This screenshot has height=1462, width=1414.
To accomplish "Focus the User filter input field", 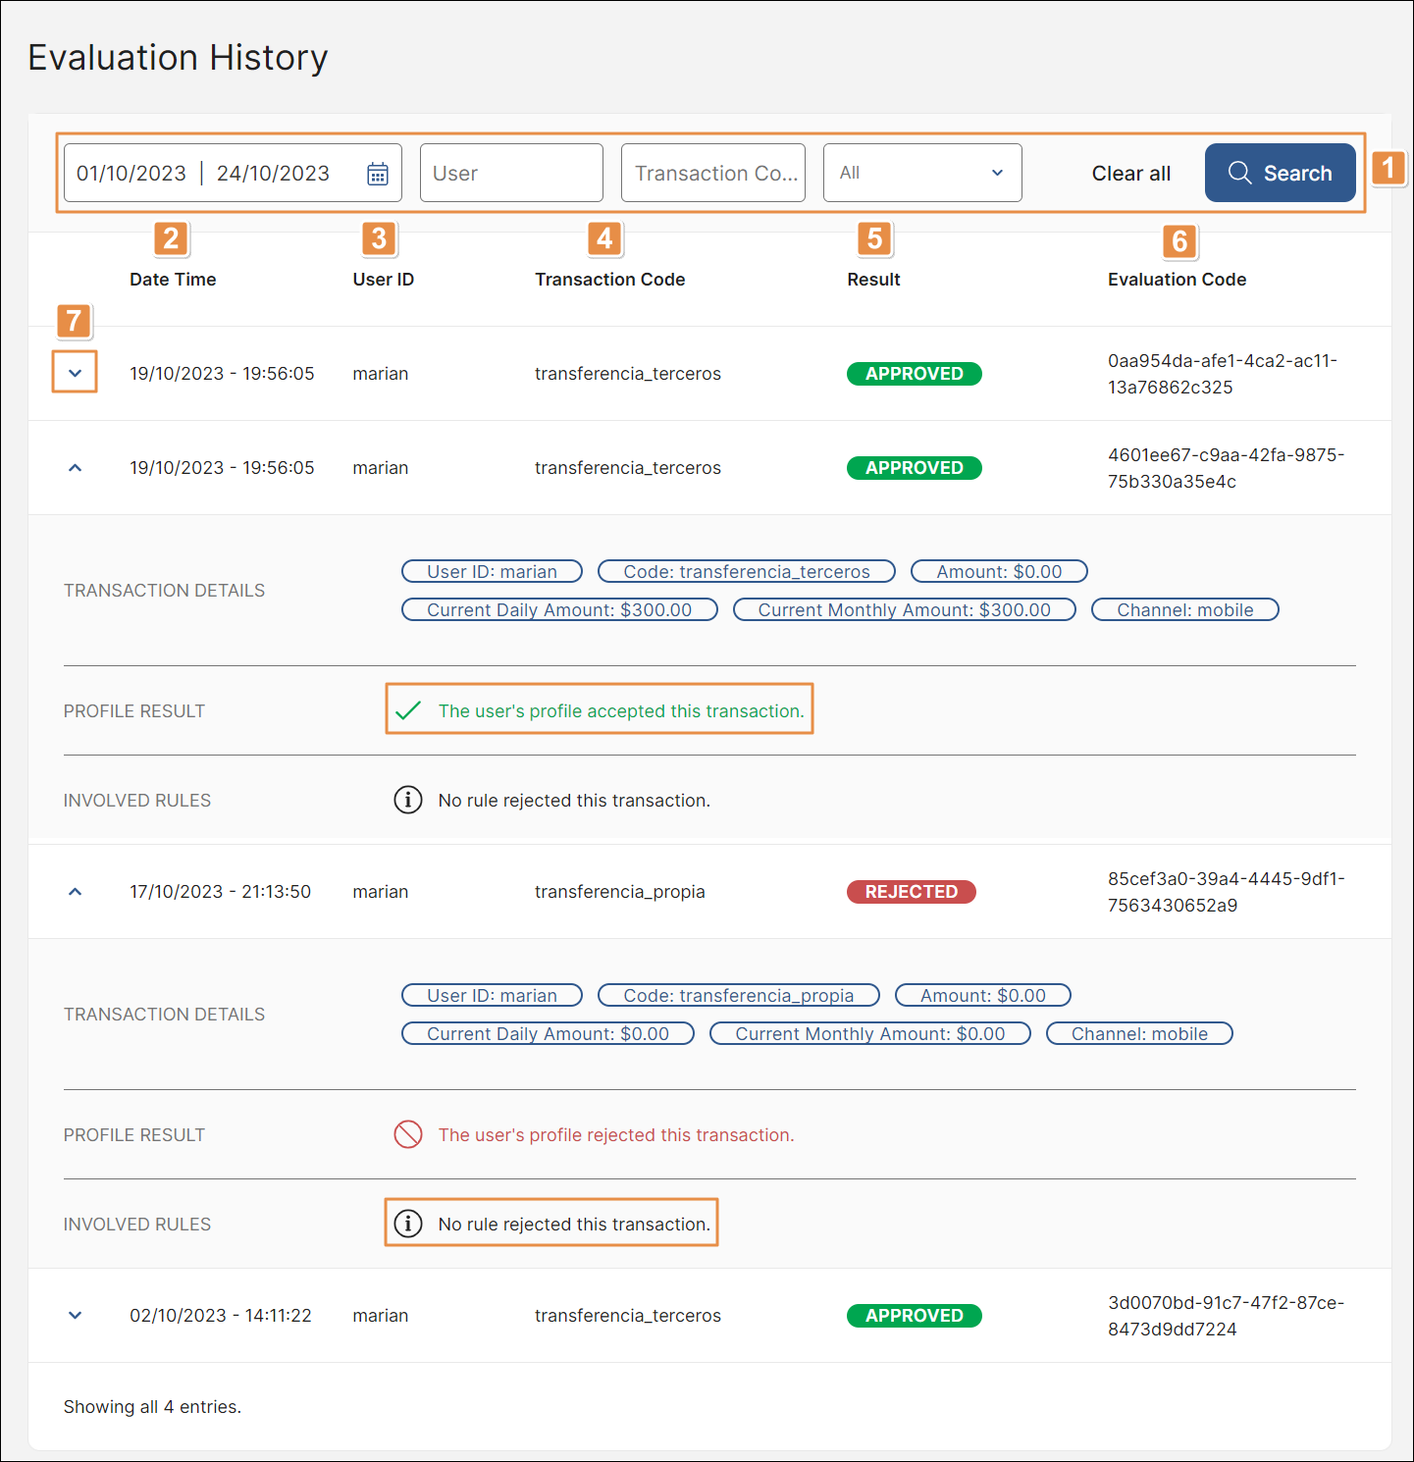I will pyautogui.click(x=511, y=173).
